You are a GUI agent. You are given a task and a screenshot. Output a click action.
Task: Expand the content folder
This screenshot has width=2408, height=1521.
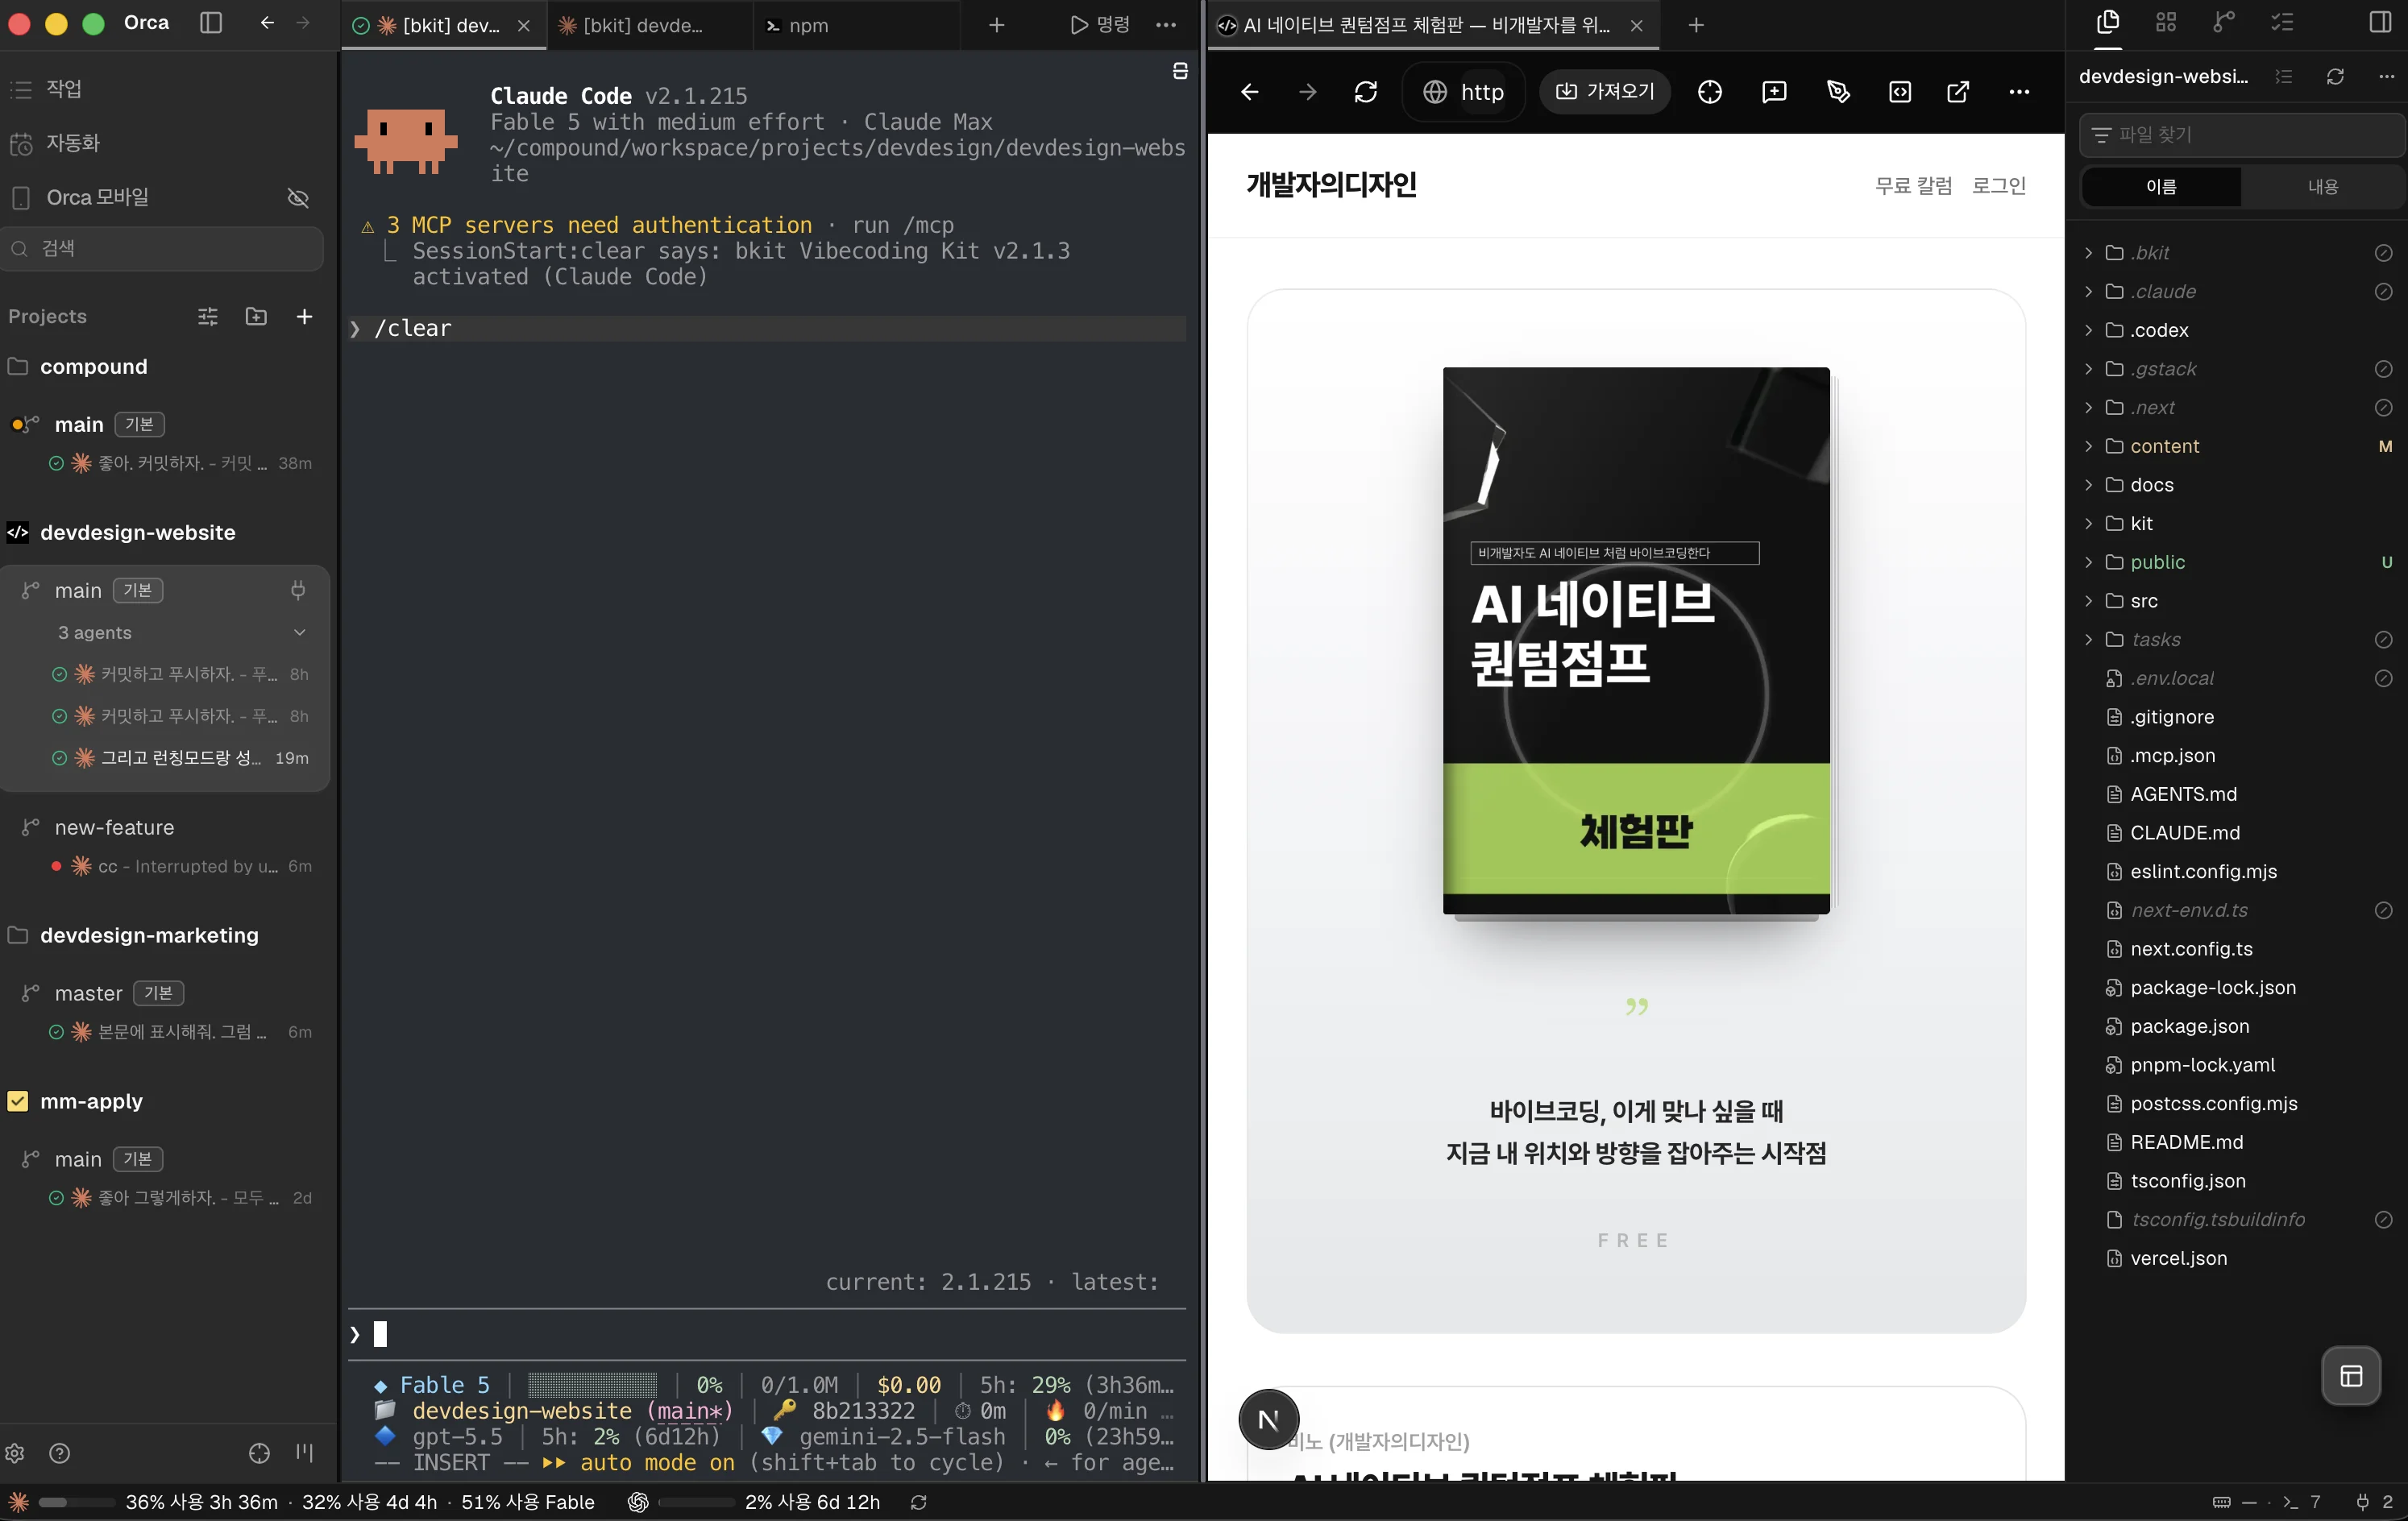(2088, 446)
